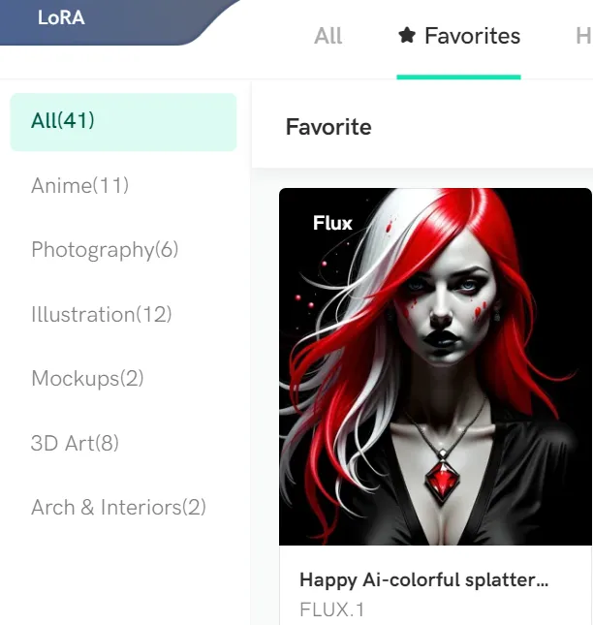Open the 3D Art(8) category
The image size is (593, 625).
tap(75, 443)
